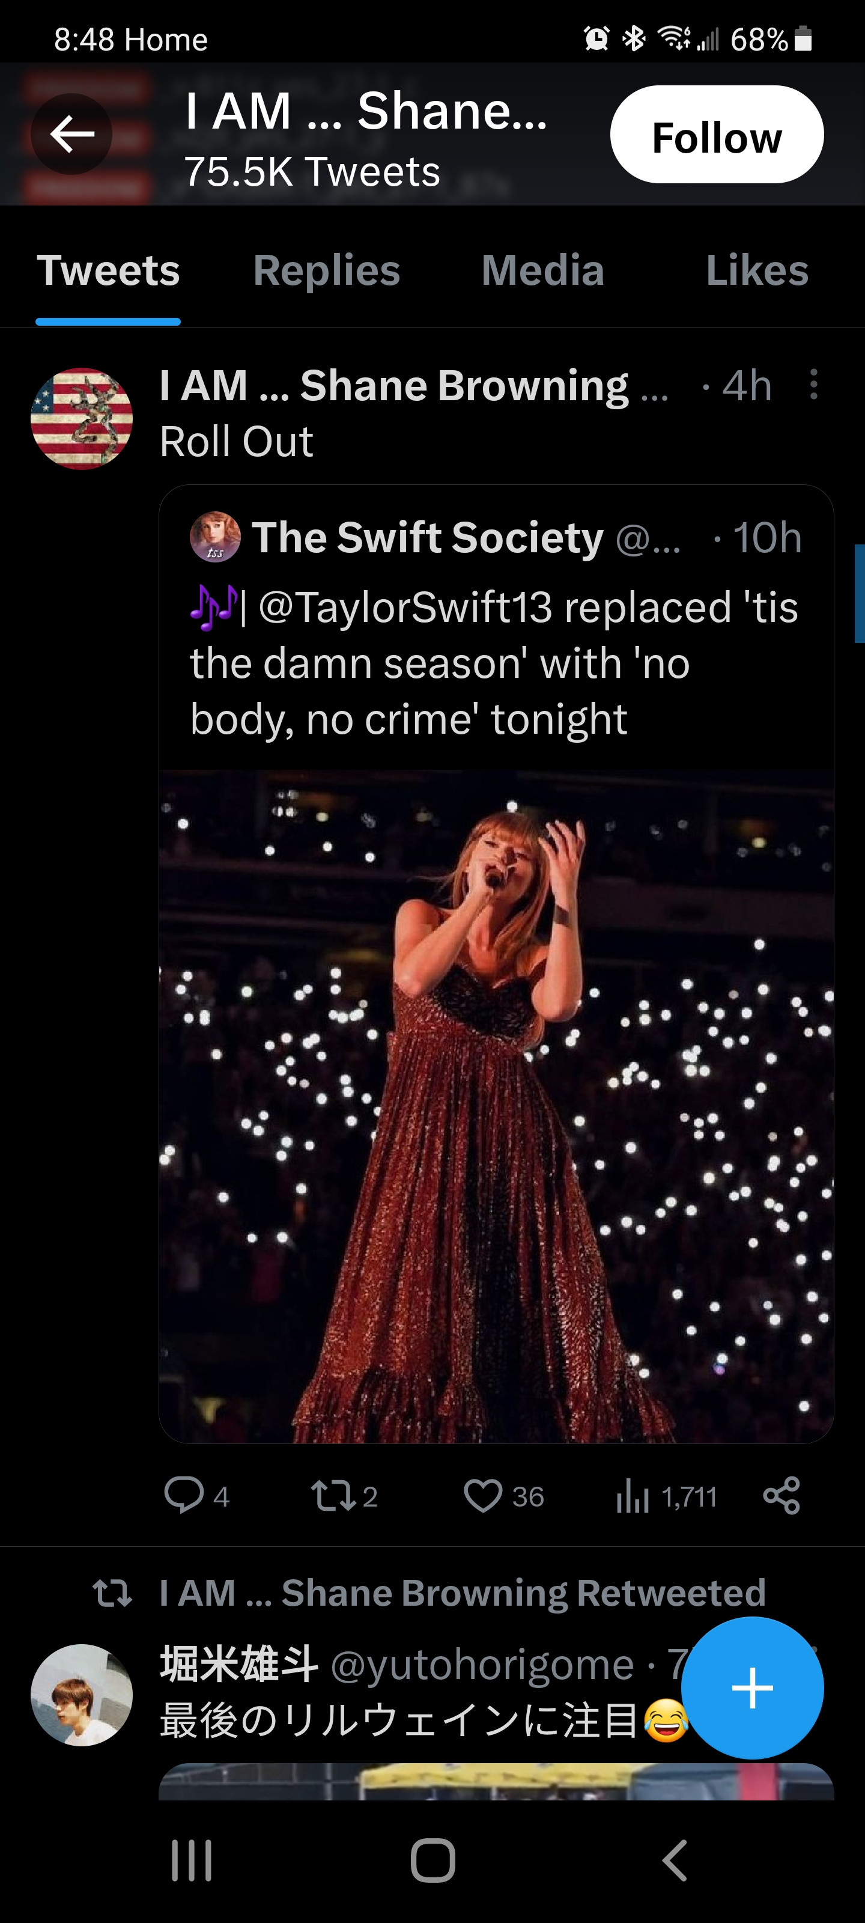Screen dimensions: 865x1923
Task: Like the Roll Out tweet
Action: point(483,1495)
